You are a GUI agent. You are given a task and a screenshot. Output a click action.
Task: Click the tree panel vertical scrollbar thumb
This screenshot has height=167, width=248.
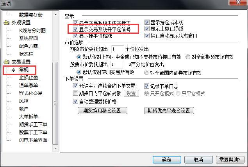click(55, 103)
